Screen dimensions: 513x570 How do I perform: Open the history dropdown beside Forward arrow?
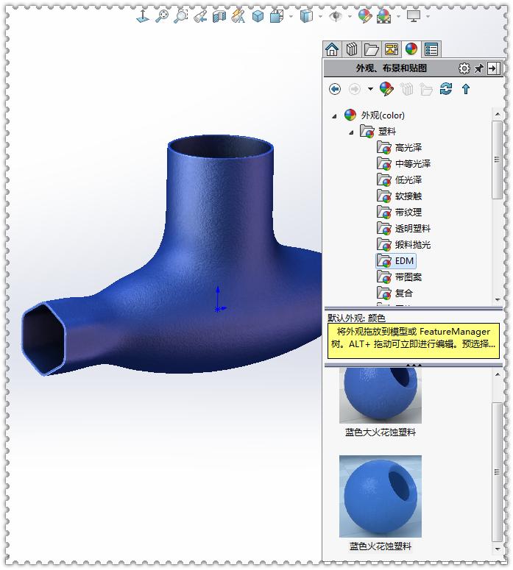coord(370,89)
